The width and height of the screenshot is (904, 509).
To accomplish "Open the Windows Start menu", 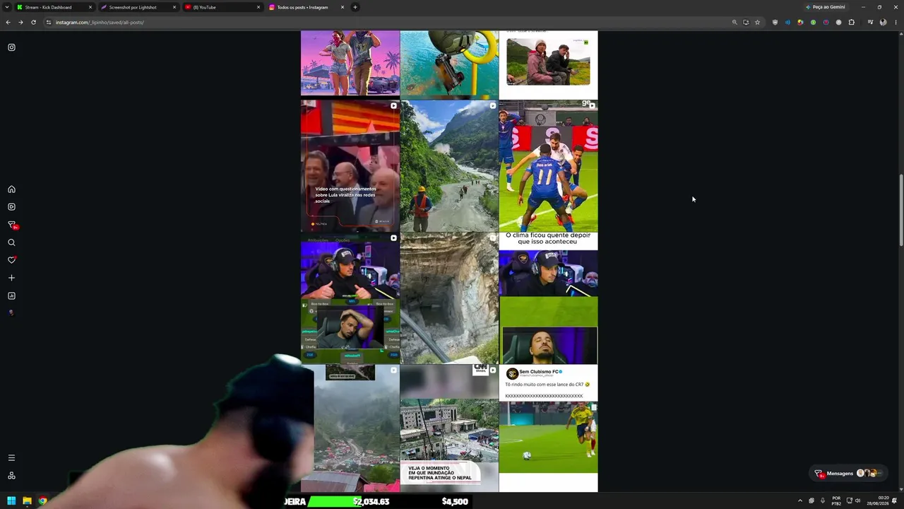I will [x=11, y=501].
